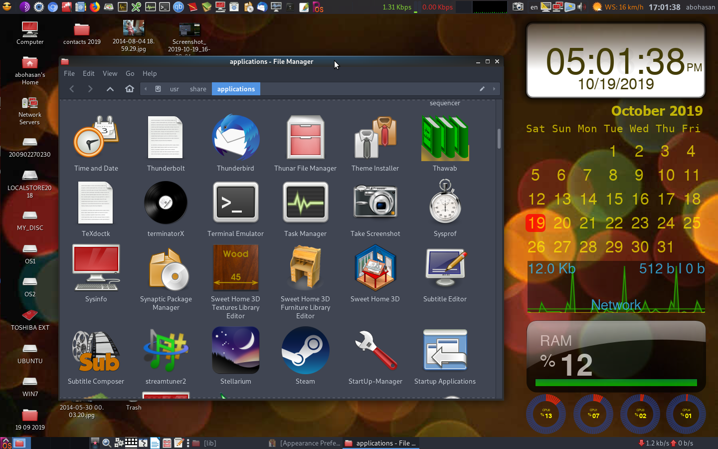
Task: Open the Help menu in File Manager
Action: pyautogui.click(x=150, y=73)
